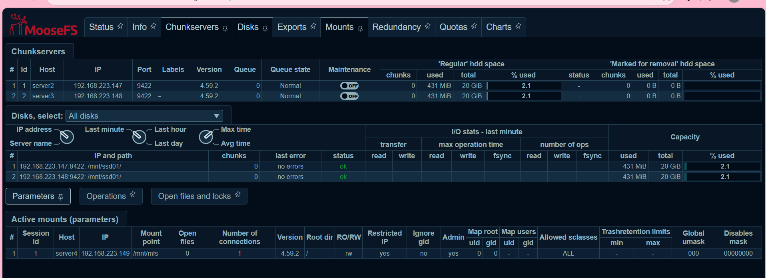
Task: Pin the Open files and locks subtab
Action: 237,195
